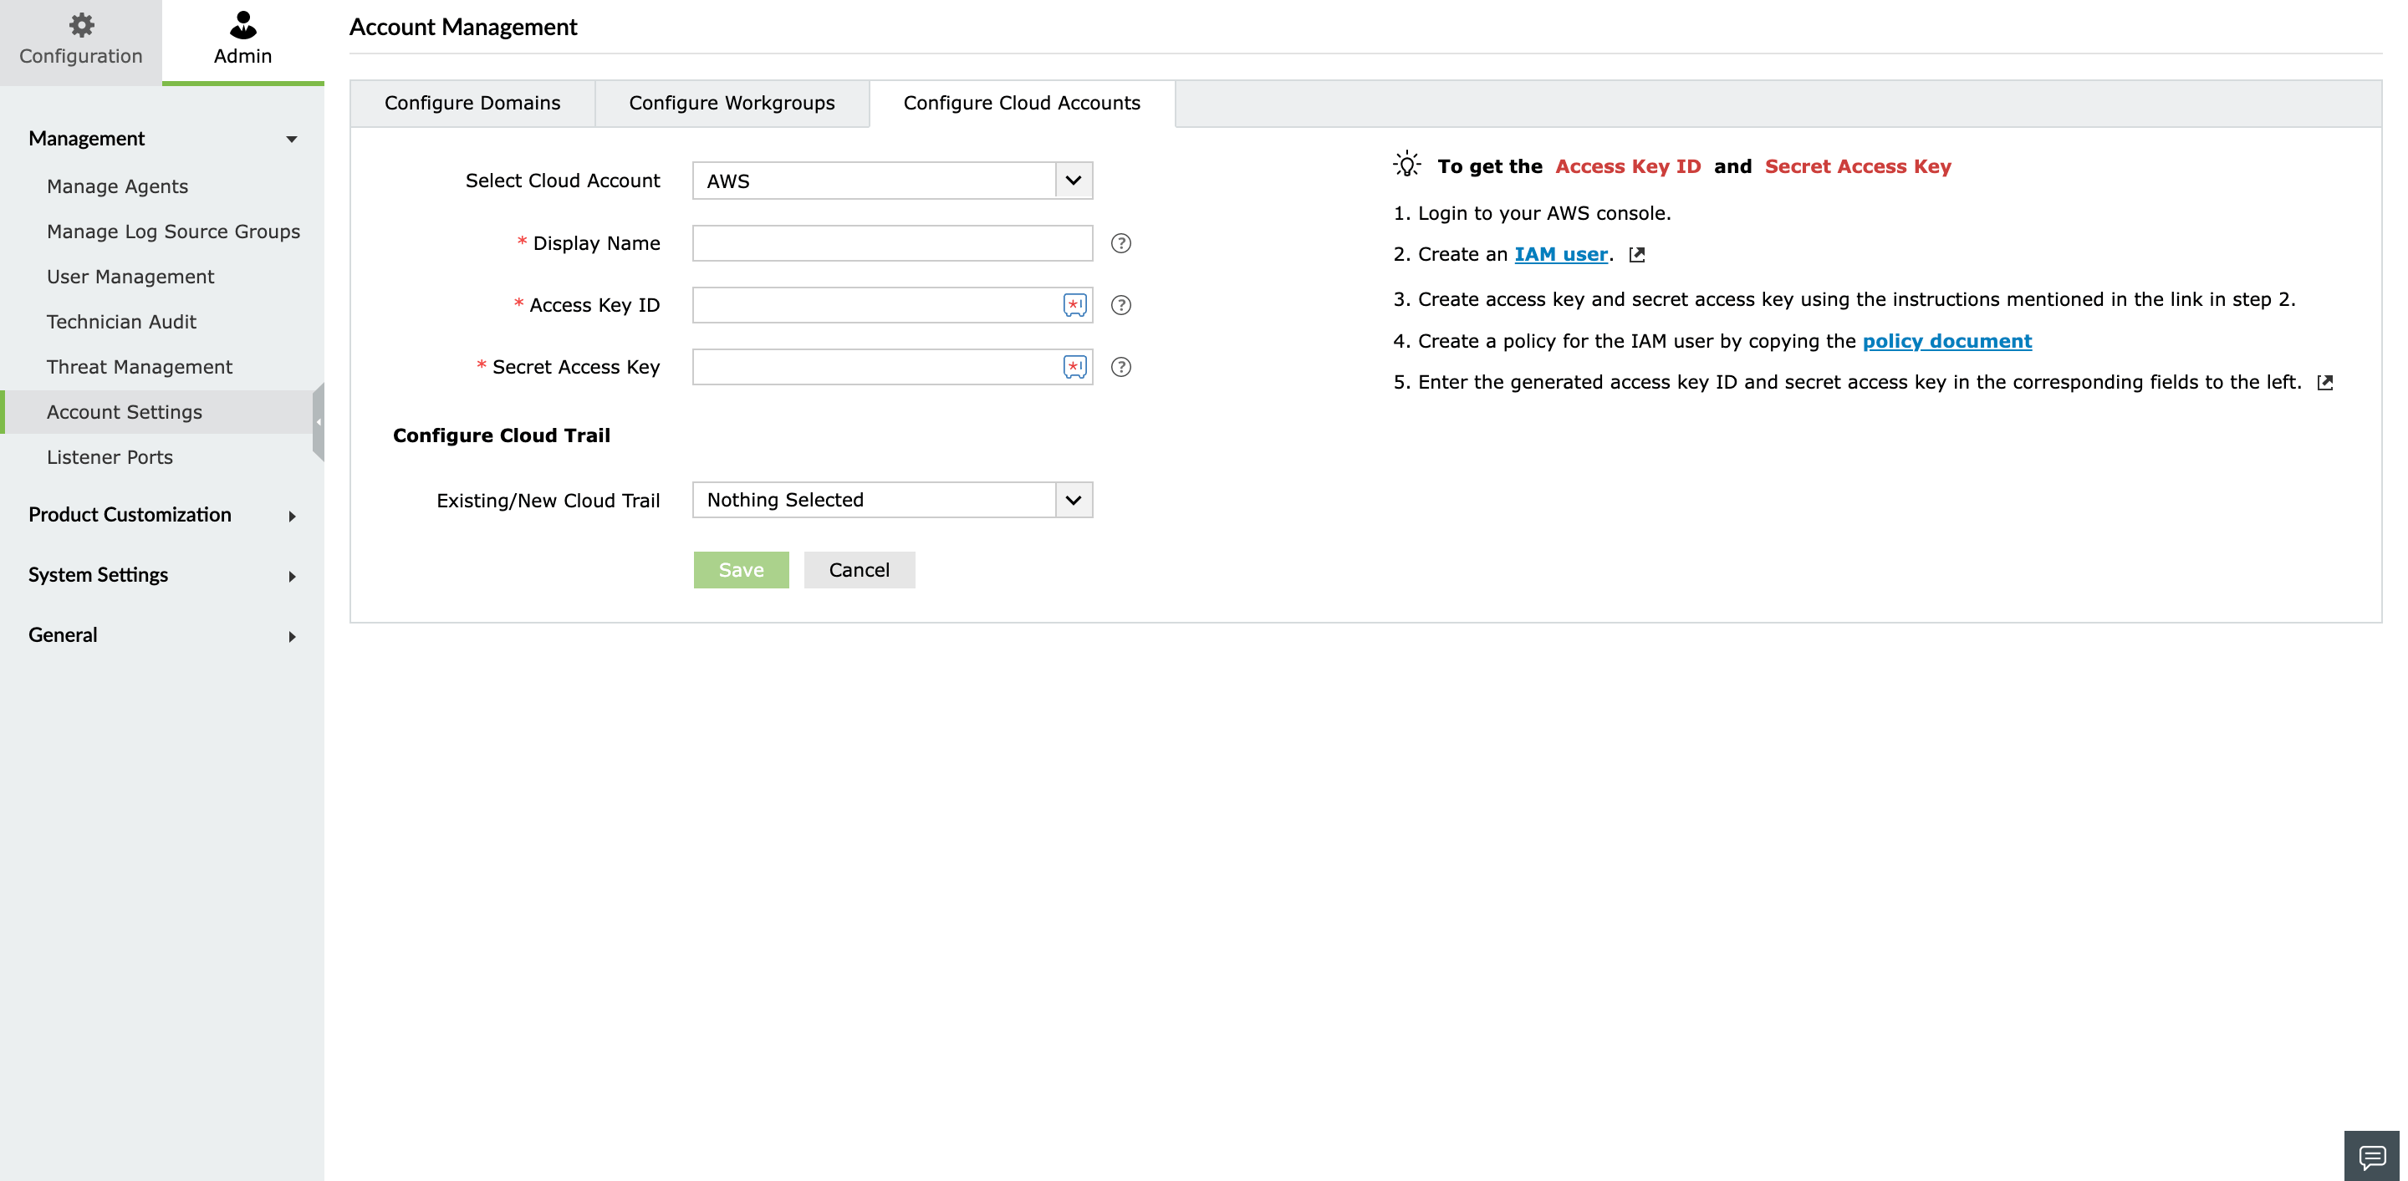Click password manager icon in Access Key ID field
2408x1181 pixels.
[x=1074, y=304]
